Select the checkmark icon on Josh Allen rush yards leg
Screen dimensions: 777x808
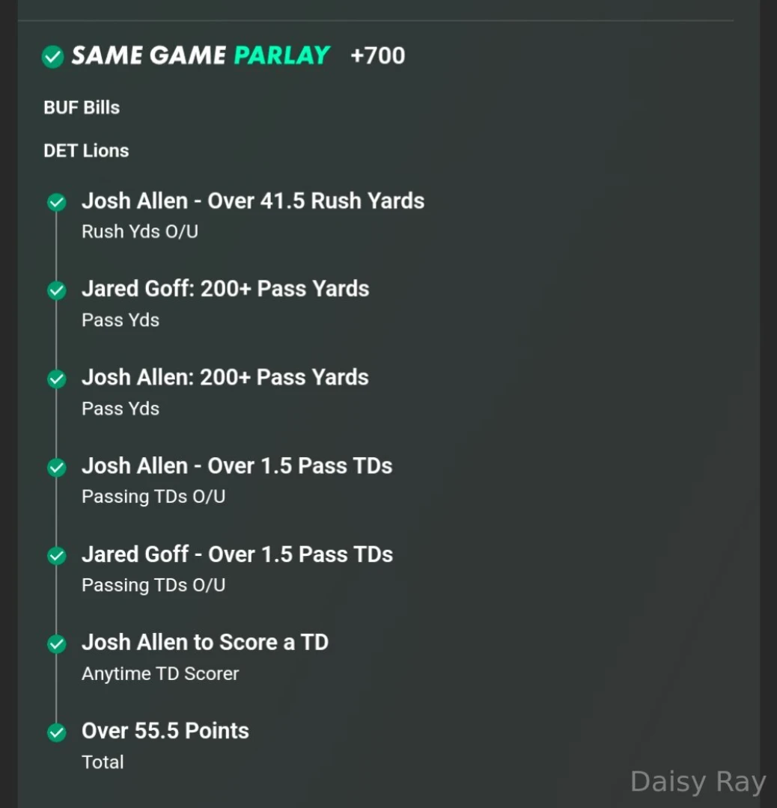[x=56, y=201]
